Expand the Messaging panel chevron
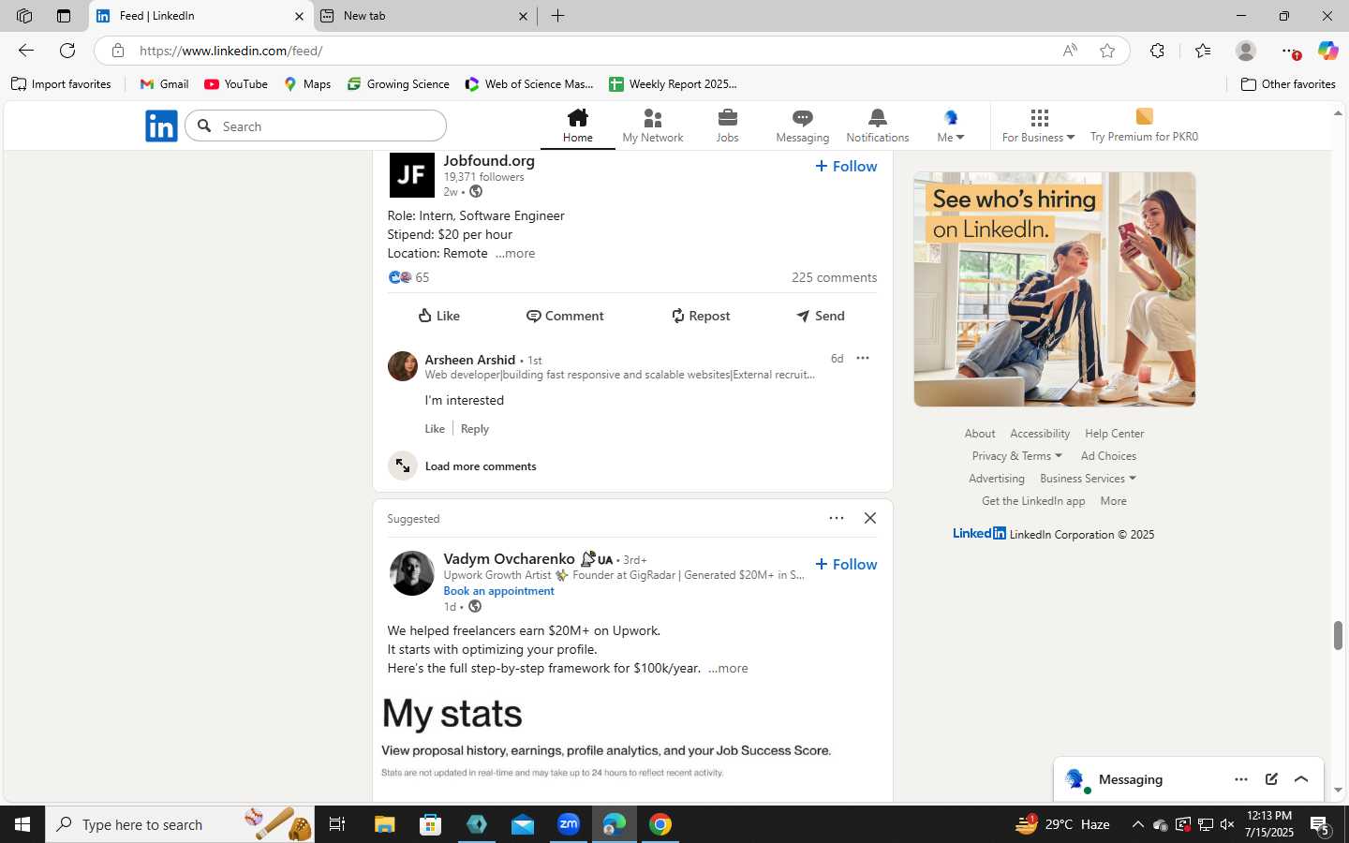Screen dimensions: 1349x843 pos(1301,779)
